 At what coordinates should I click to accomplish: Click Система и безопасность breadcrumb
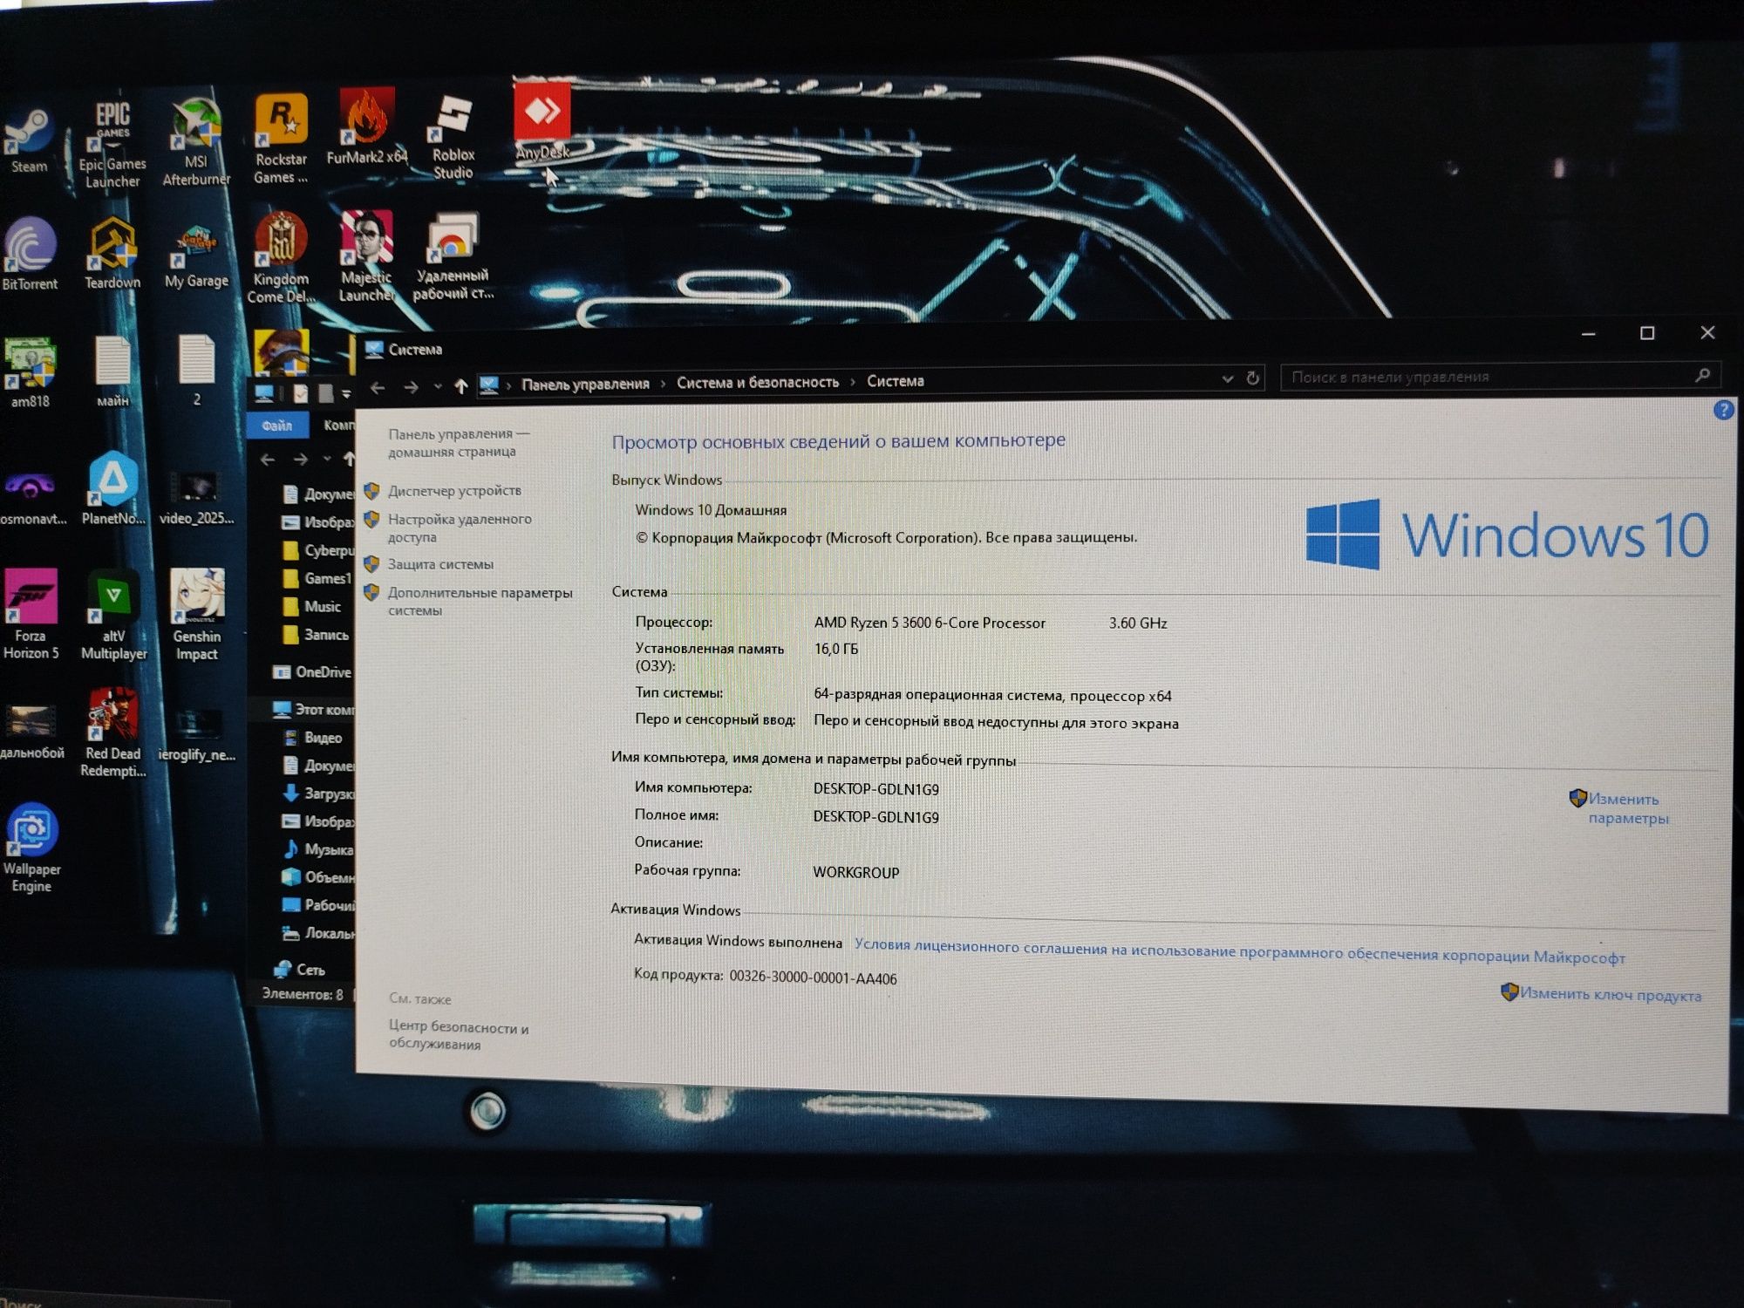[758, 382]
